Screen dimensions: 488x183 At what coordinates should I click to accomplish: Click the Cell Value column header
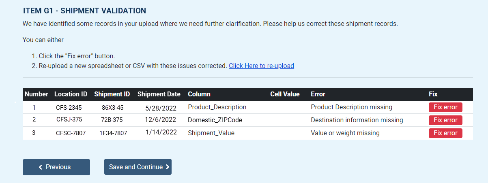(285, 94)
